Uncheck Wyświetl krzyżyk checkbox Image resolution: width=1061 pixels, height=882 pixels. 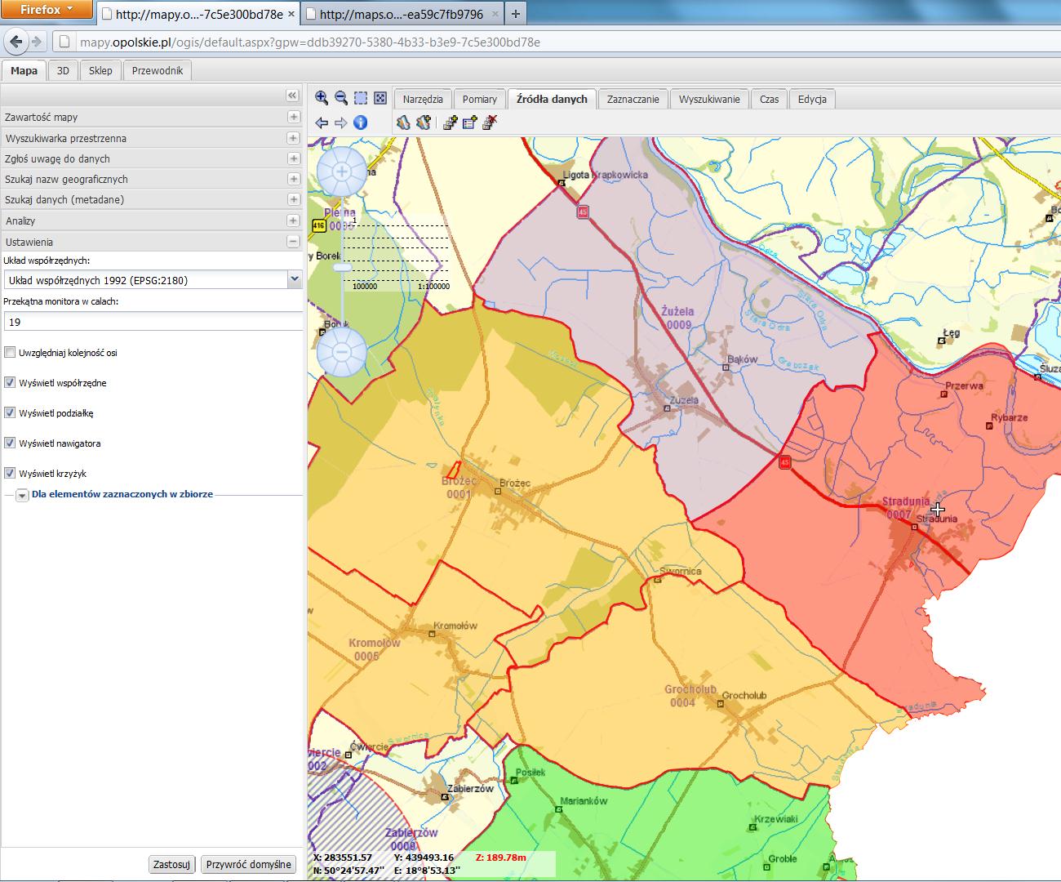(10, 474)
